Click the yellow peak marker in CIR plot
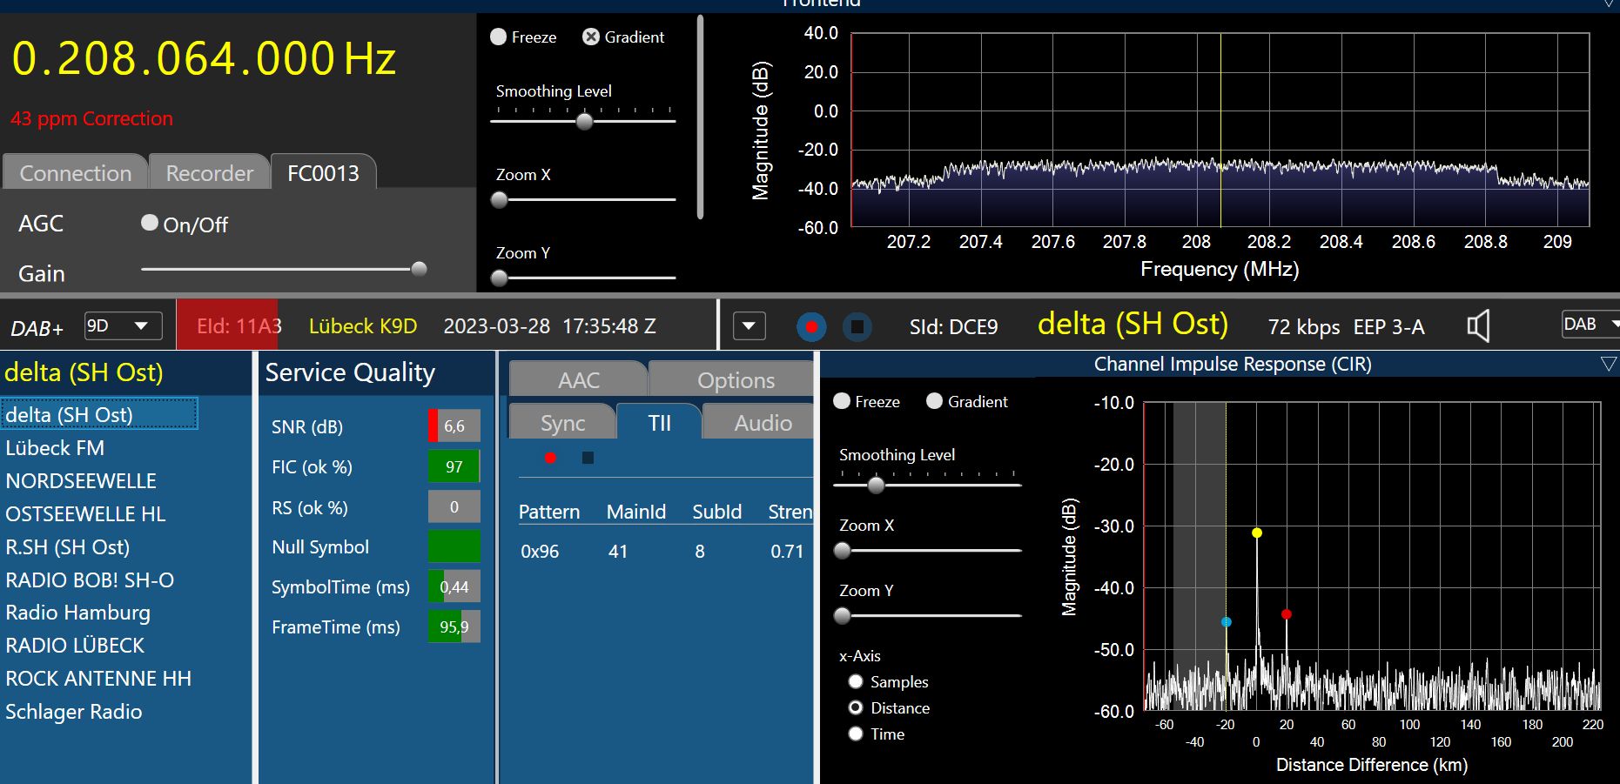 pos(1256,533)
